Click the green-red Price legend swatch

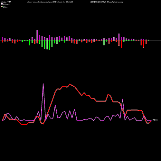[x=2, y=7]
